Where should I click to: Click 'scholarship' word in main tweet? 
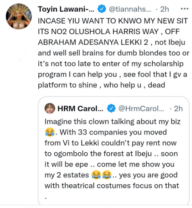[x=164, y=64]
